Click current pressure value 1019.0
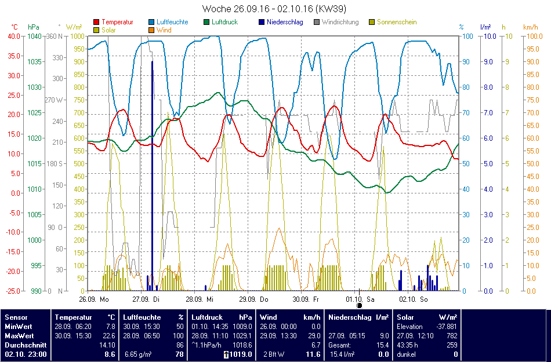This screenshot has width=551, height=362. point(241,354)
